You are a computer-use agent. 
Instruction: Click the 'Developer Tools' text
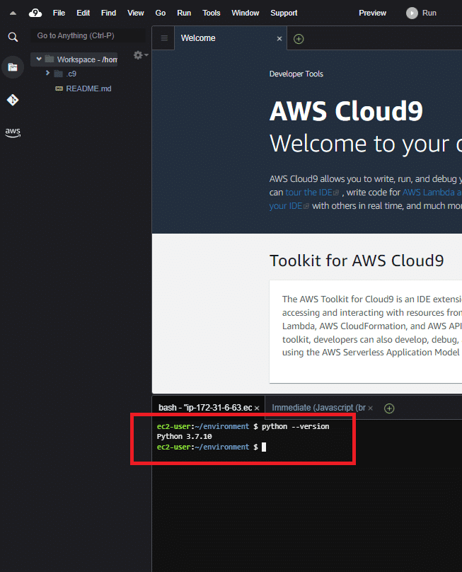coord(296,74)
